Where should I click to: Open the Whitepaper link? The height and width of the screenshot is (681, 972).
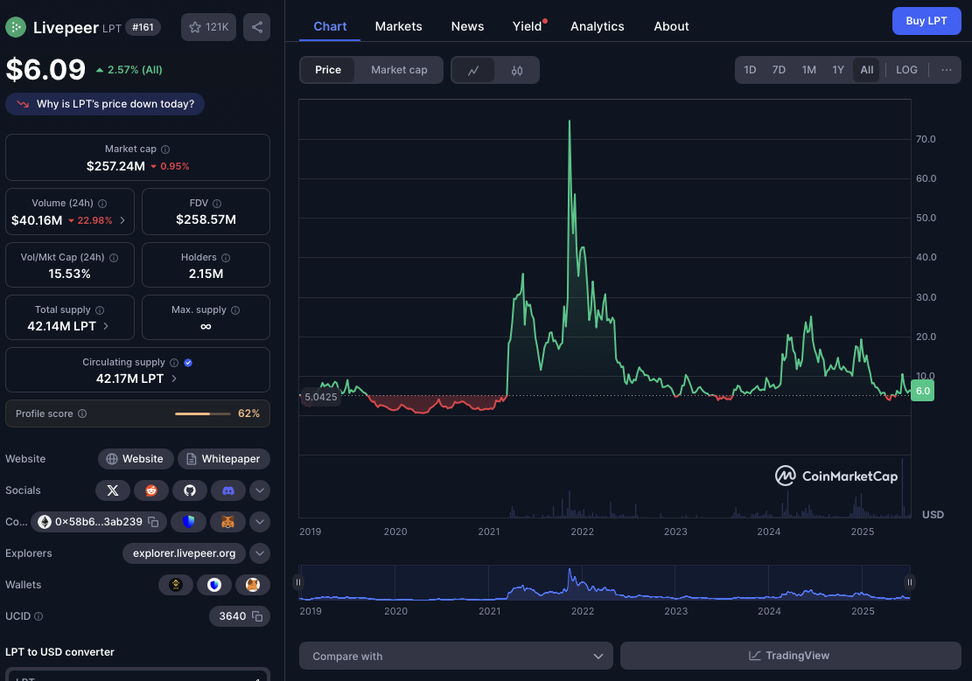point(224,459)
